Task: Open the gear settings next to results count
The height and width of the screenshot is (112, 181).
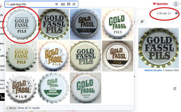Action: pos(176,13)
